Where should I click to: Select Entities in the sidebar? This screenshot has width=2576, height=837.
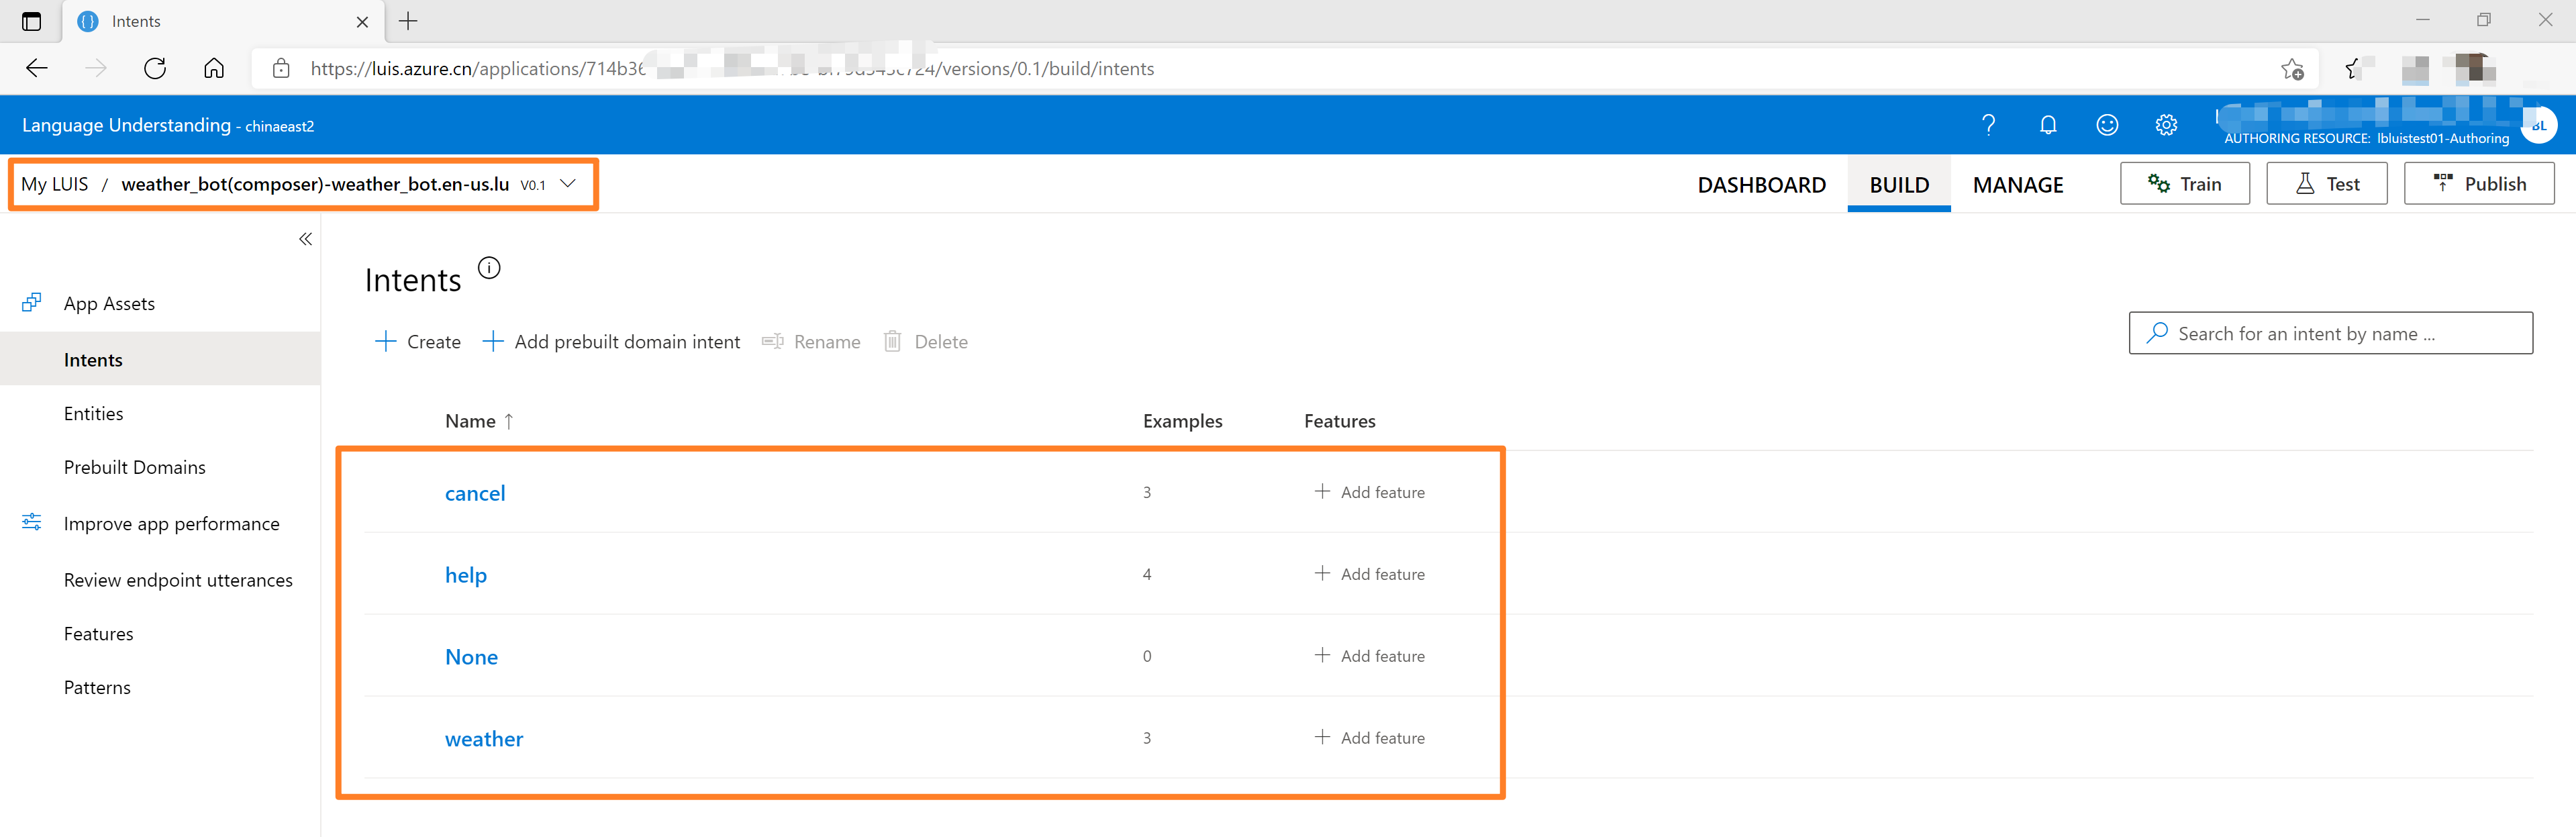94,414
